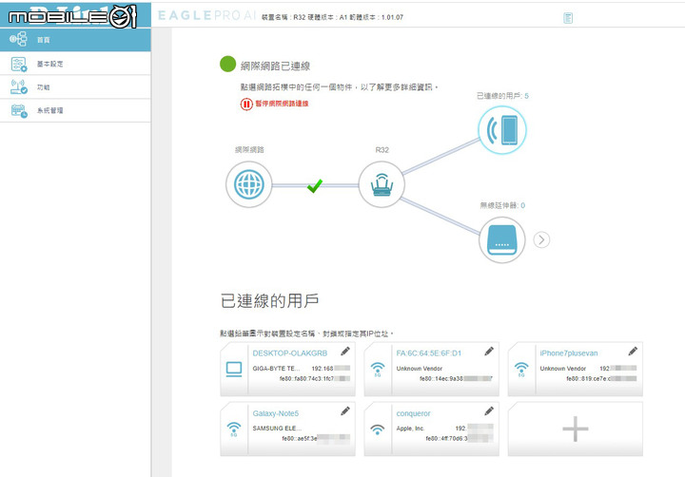Select the R32 router node

[382, 184]
